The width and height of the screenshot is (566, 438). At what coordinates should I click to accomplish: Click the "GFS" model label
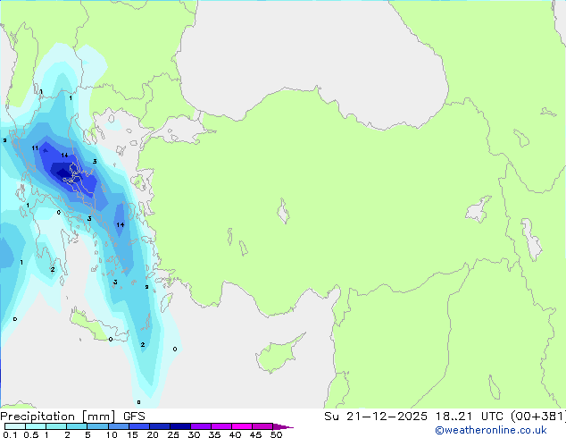[134, 417]
